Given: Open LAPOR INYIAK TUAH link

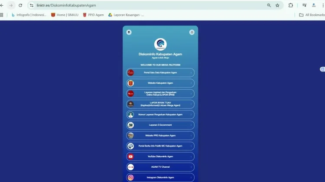Looking at the screenshot, I should click(160, 104).
